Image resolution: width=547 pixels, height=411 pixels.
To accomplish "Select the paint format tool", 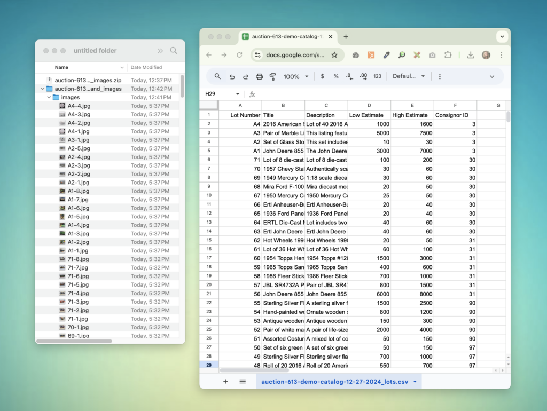I will click(272, 76).
